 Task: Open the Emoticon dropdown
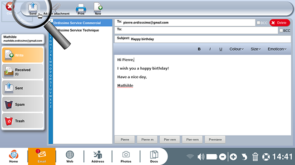point(277,49)
